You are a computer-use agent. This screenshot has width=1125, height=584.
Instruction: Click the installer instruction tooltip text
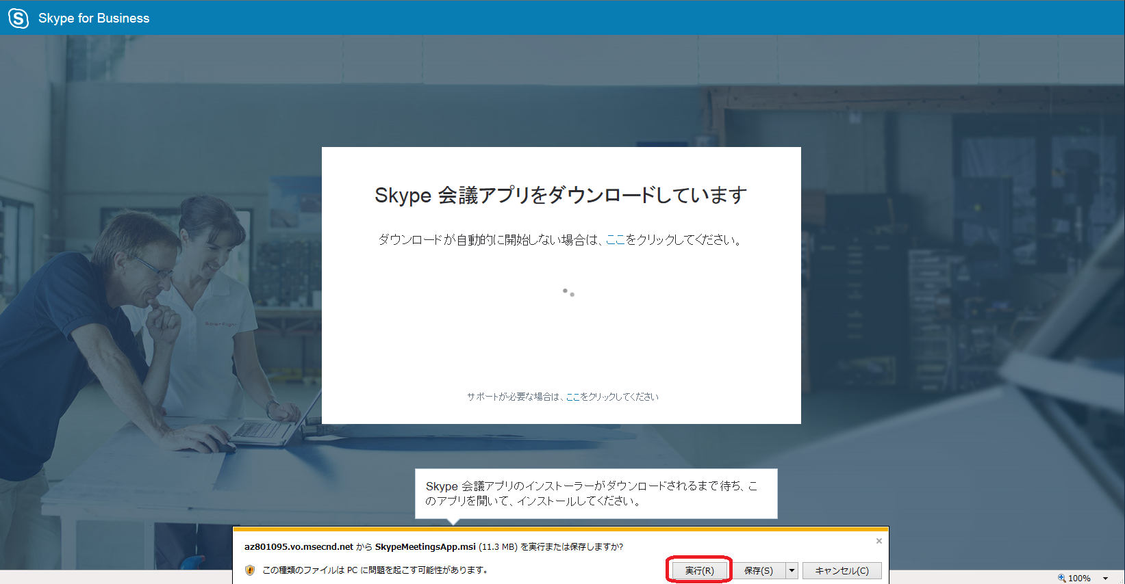coord(592,493)
